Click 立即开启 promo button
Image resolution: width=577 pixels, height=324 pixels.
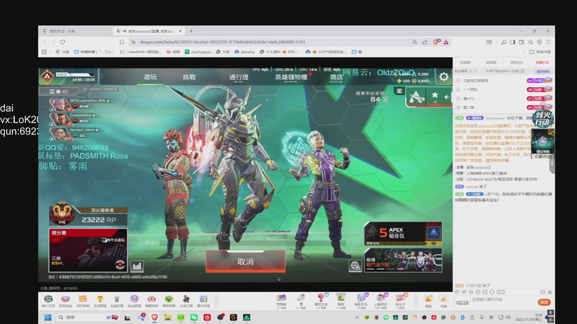pos(542,156)
